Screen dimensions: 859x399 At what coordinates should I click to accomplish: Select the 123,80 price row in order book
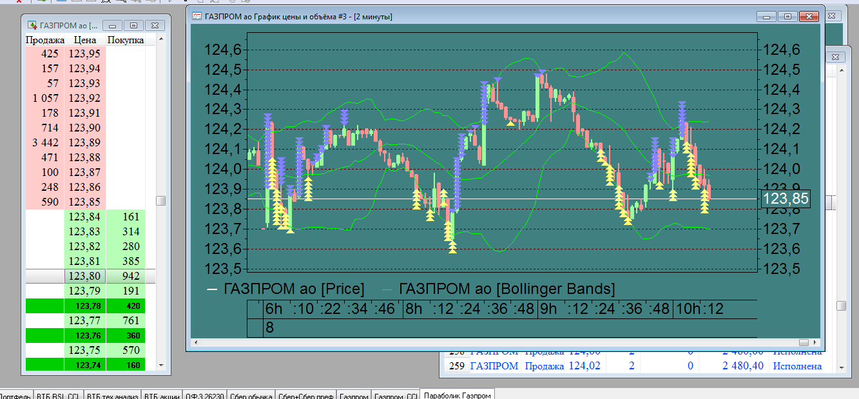tap(84, 277)
